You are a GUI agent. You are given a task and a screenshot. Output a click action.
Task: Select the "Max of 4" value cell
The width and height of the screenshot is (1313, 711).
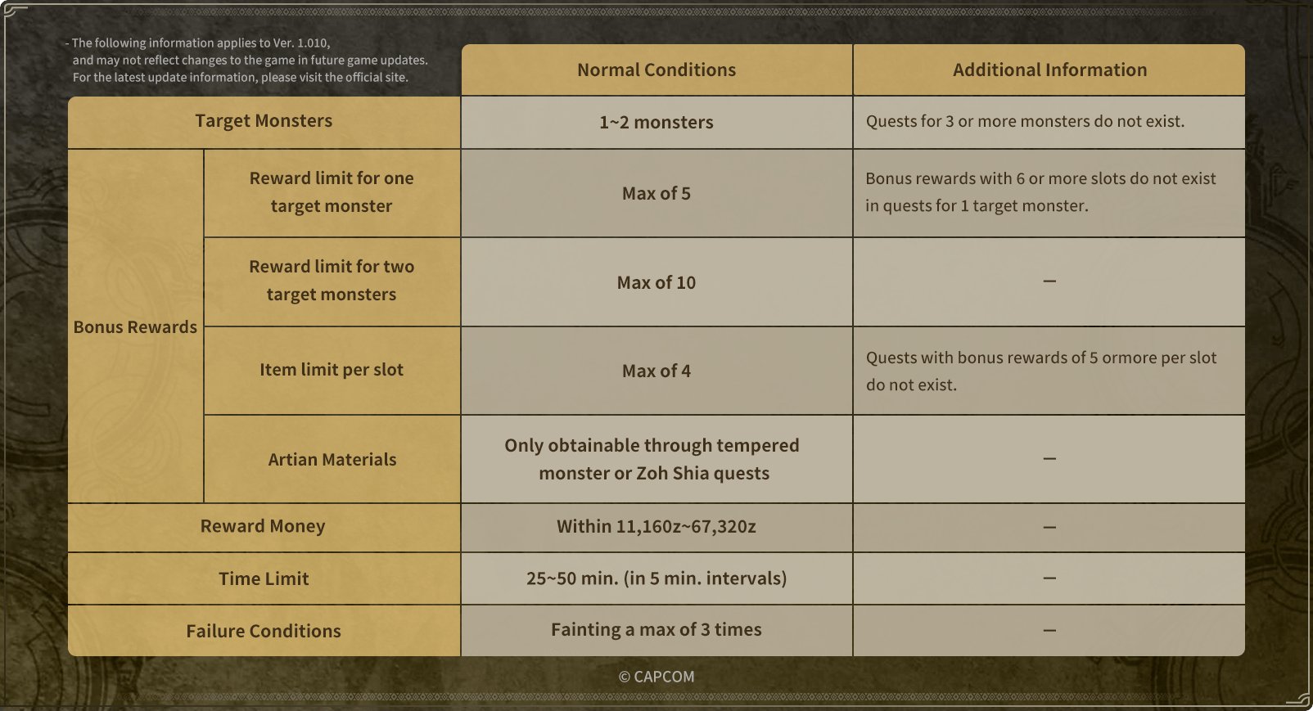[x=656, y=371]
